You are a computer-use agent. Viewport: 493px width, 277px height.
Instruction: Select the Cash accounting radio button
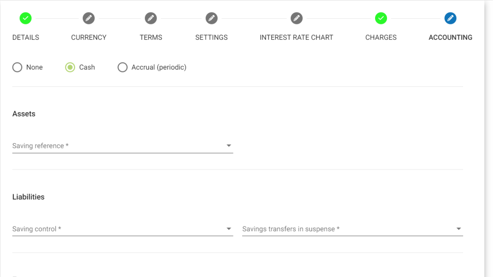tap(70, 67)
